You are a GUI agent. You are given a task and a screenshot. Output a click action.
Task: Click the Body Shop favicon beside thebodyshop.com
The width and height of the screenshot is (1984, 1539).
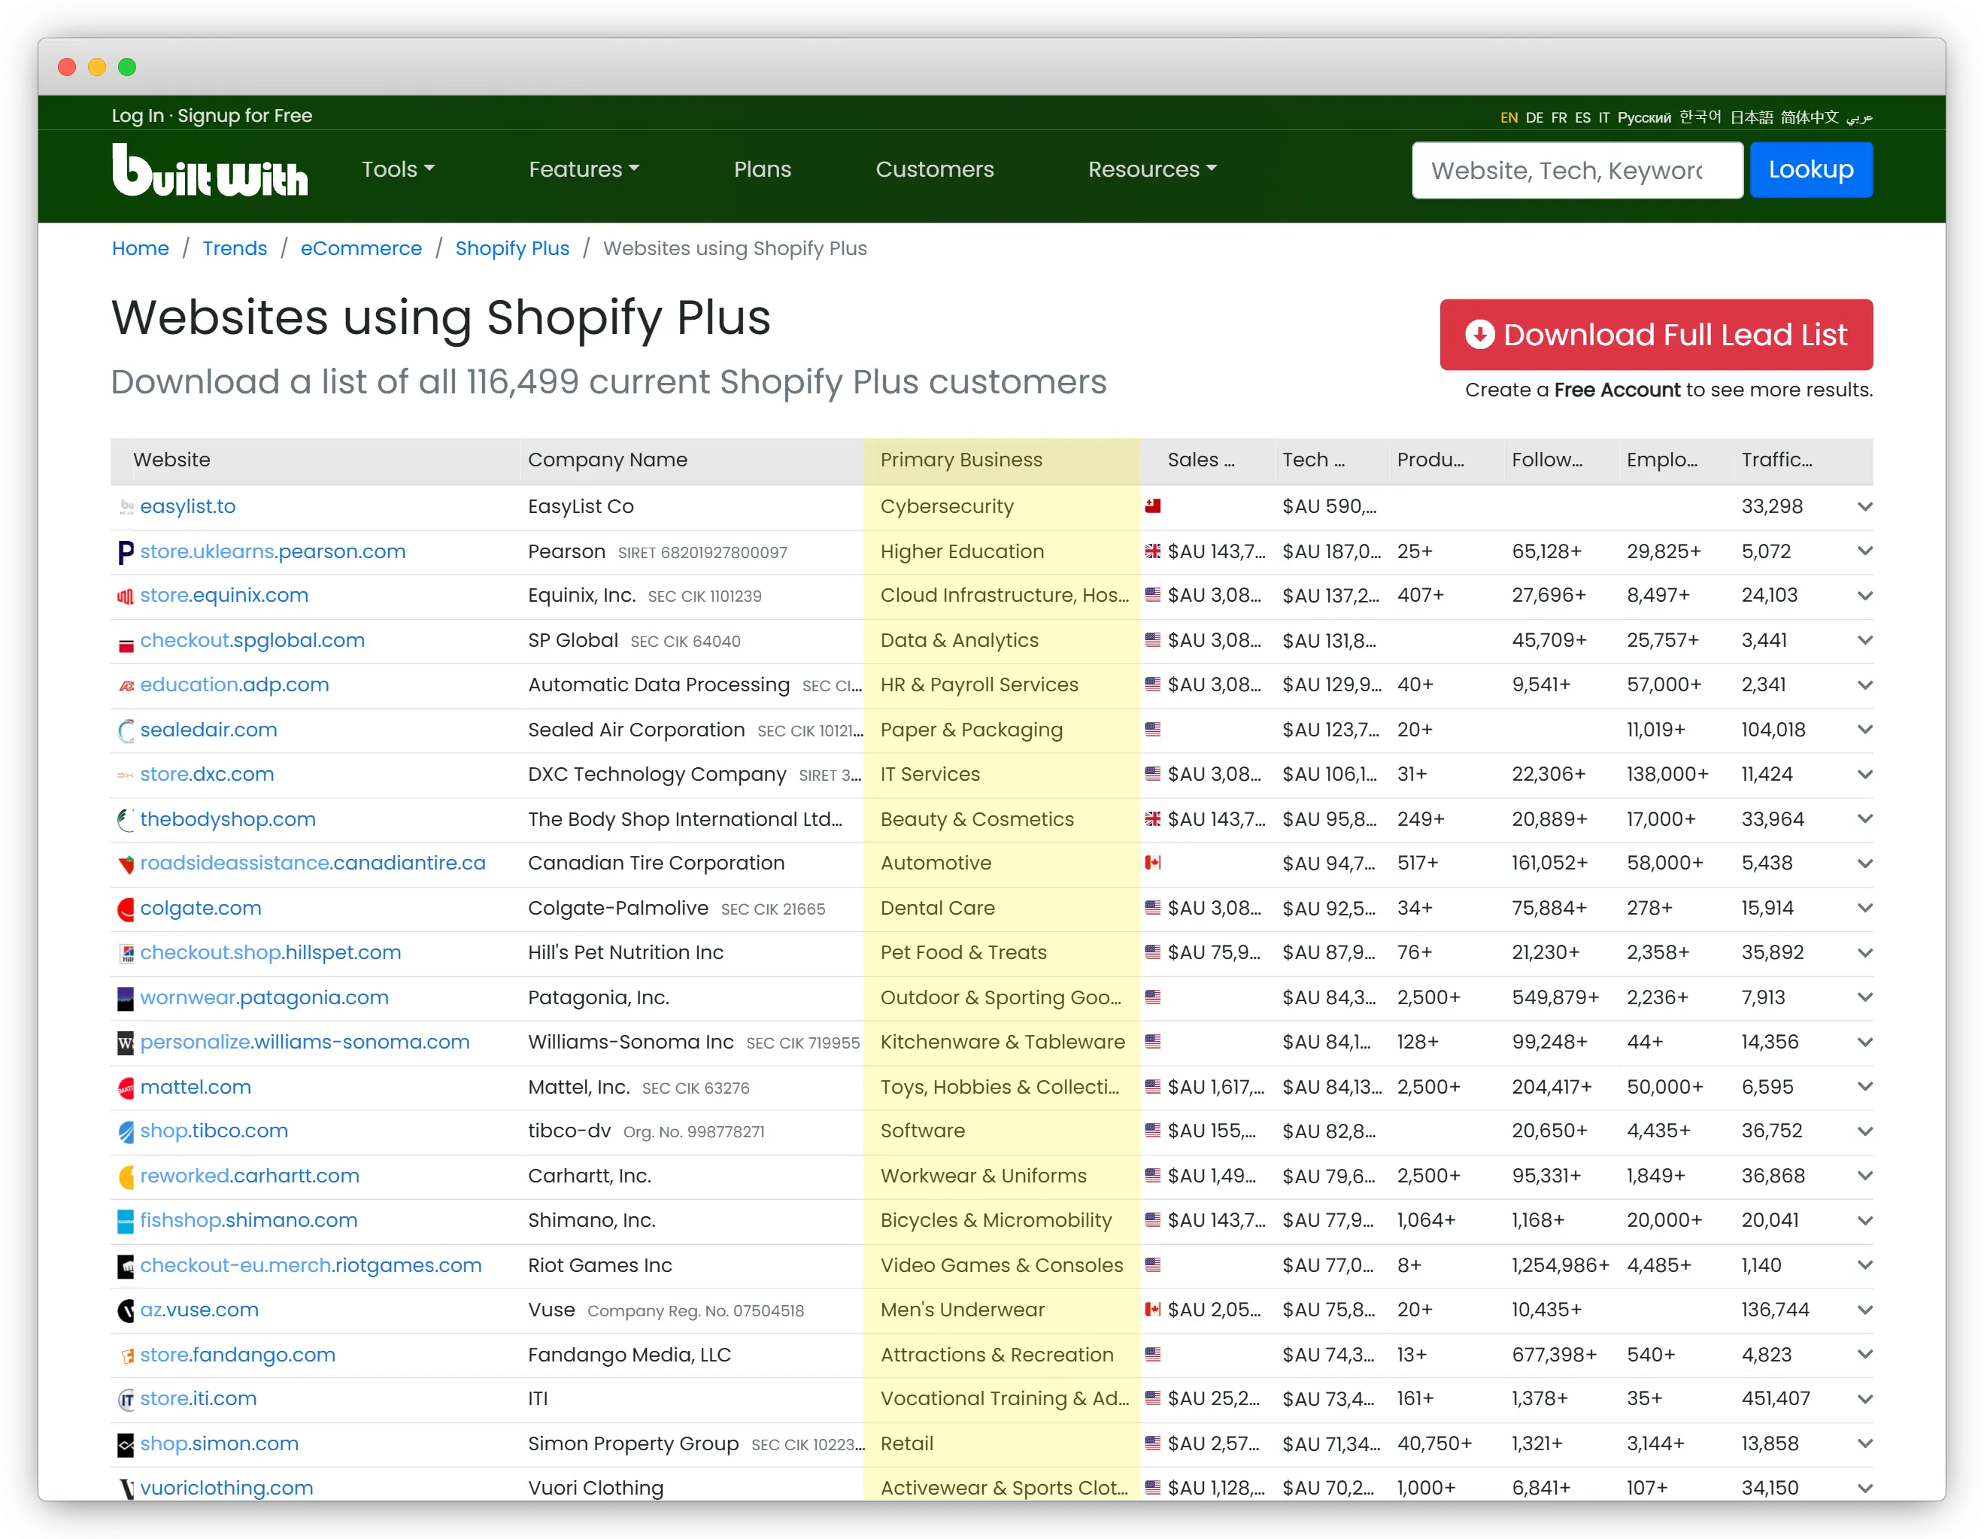126,819
